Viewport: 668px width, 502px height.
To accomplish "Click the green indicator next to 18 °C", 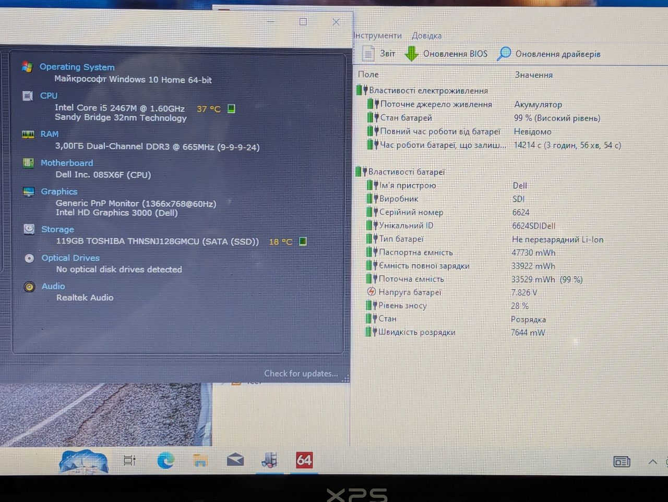I will pos(303,241).
